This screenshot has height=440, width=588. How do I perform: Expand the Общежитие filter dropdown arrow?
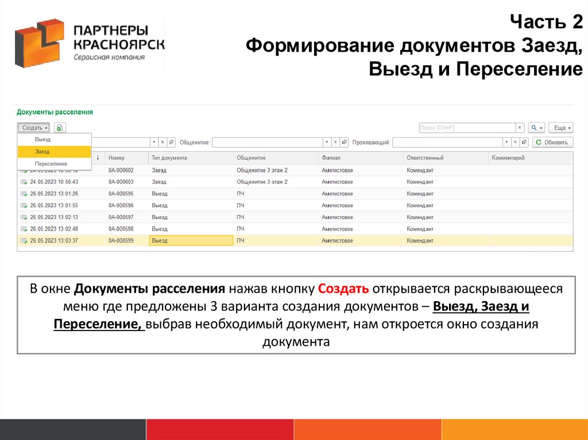point(327,142)
